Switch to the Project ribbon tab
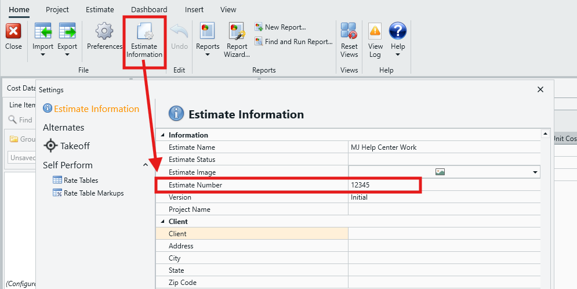 (x=57, y=9)
